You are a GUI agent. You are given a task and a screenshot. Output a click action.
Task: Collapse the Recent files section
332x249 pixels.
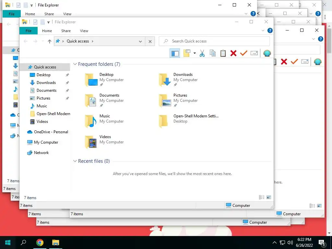(75, 161)
